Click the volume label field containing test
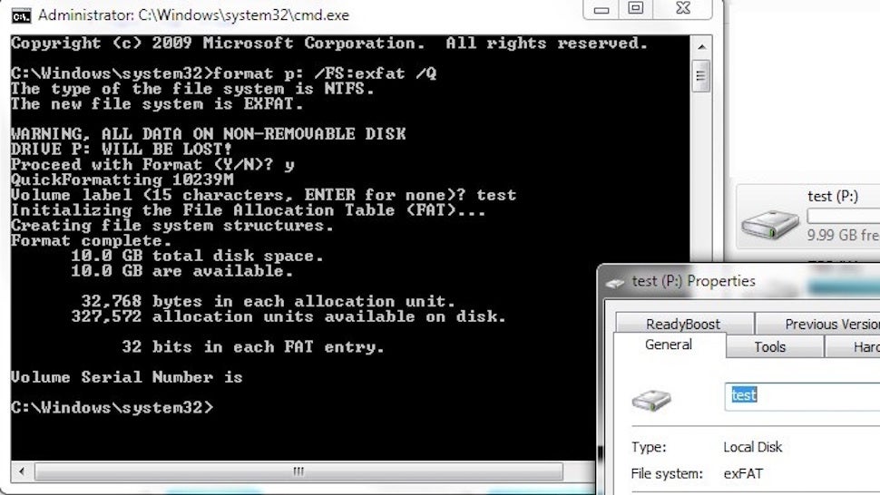880x495 pixels. click(803, 396)
